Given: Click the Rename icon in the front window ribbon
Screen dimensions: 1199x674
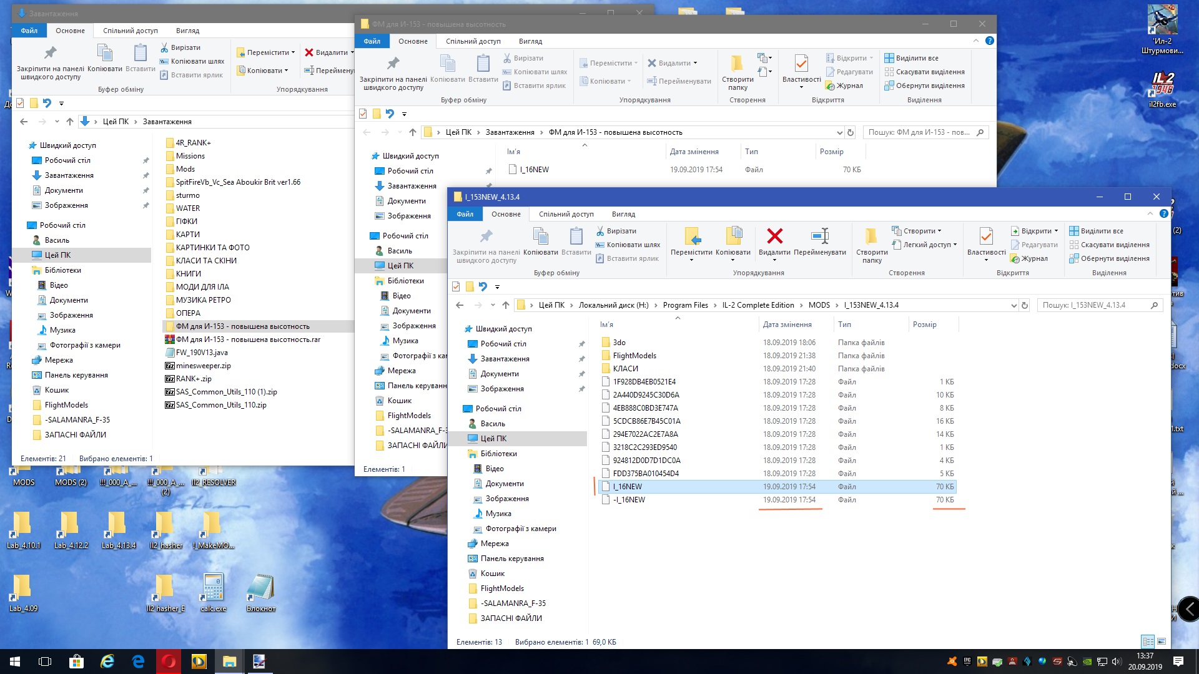Looking at the screenshot, I should pos(819,237).
